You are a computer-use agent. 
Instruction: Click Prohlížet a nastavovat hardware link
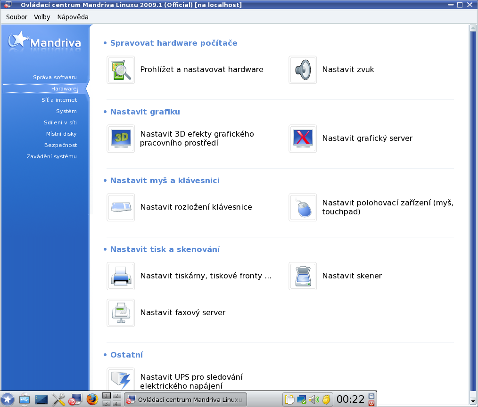(x=201, y=69)
